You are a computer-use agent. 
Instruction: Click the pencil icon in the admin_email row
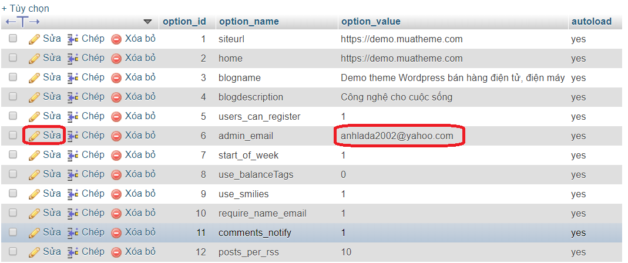point(34,136)
